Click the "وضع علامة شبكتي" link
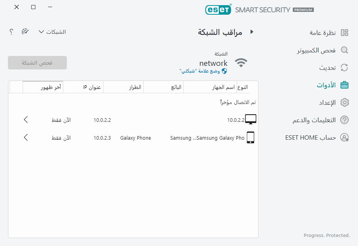358x246 pixels. pos(204,71)
